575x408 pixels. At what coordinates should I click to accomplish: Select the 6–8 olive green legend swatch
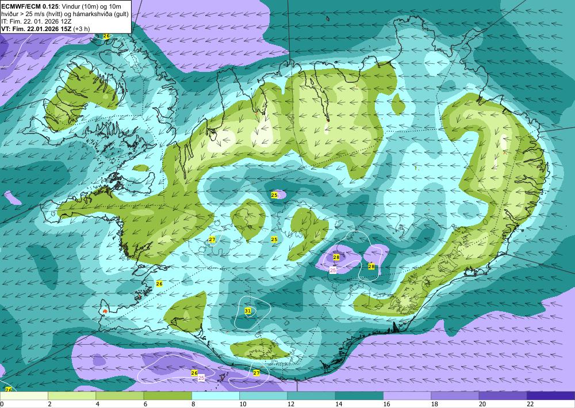click(x=167, y=395)
